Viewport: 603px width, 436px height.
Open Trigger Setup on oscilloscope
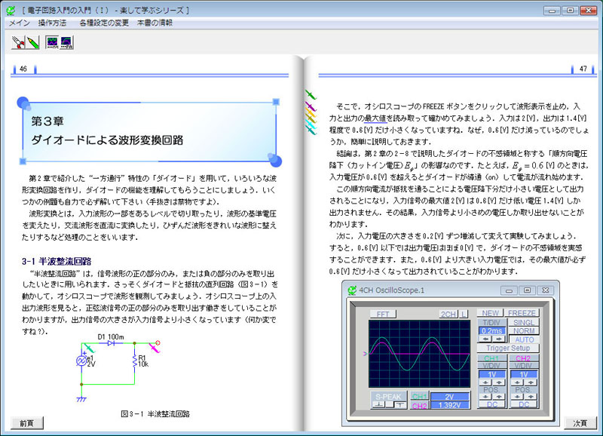(x=508, y=348)
